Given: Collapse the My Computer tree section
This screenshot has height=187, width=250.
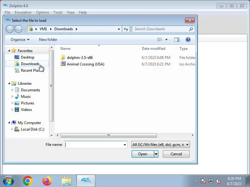Looking at the screenshot, I should click(x=9, y=122).
